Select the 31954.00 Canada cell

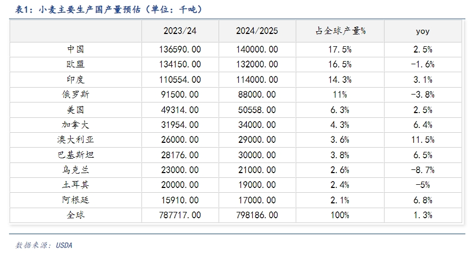point(180,125)
